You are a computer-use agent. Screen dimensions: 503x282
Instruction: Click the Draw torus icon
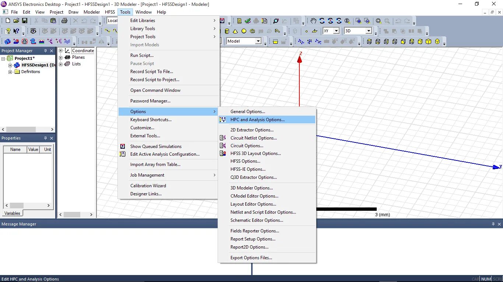click(x=253, y=31)
